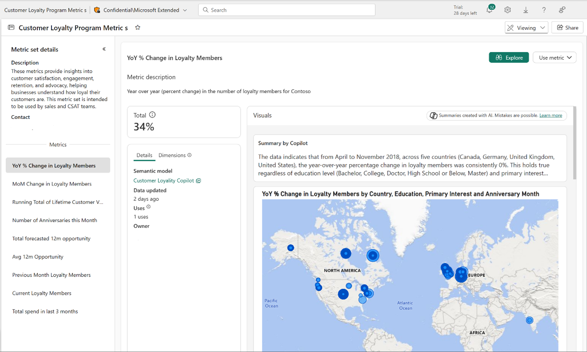Click the feedback icon in top bar
The width and height of the screenshot is (587, 352).
coord(562,10)
